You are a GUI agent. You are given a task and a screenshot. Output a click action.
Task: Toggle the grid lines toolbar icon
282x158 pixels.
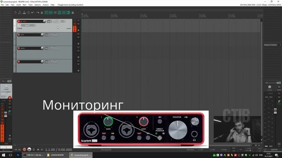click(63, 13)
